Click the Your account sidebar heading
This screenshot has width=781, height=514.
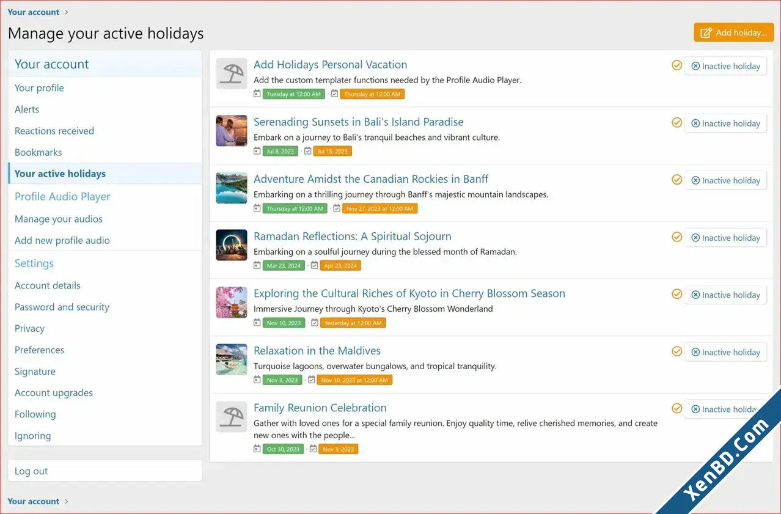(51, 64)
